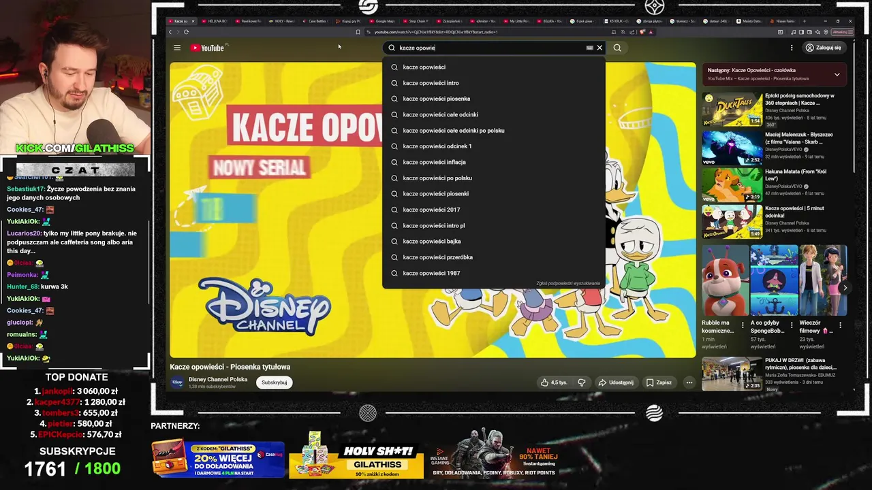Open Hakuna Matata video thumbnail
The width and height of the screenshot is (872, 490).
tap(732, 184)
